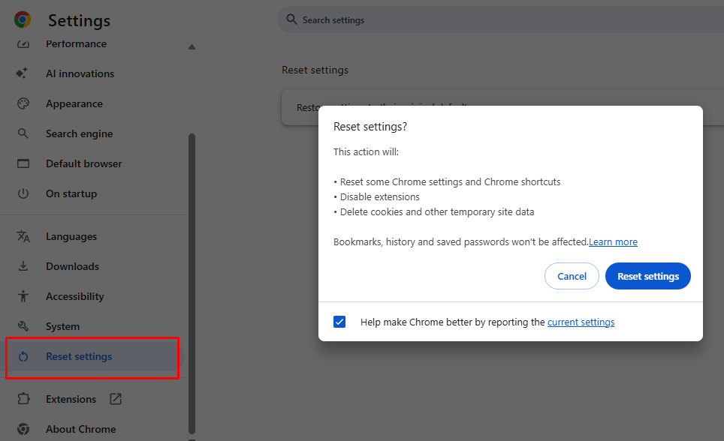Open the current settings link
Viewport: 724px width, 441px height.
(x=581, y=322)
